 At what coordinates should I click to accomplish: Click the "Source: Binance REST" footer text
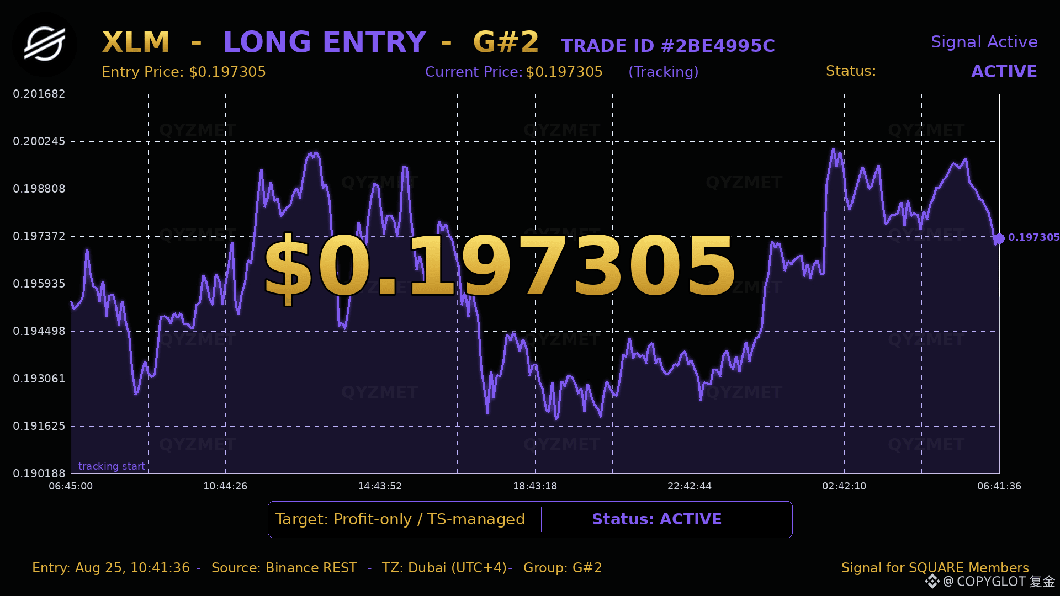pyautogui.click(x=284, y=568)
